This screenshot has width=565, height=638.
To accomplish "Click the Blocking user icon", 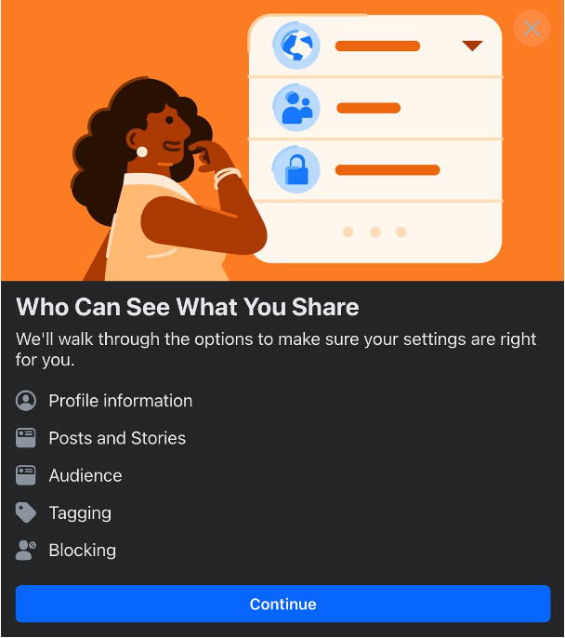I will pos(26,551).
